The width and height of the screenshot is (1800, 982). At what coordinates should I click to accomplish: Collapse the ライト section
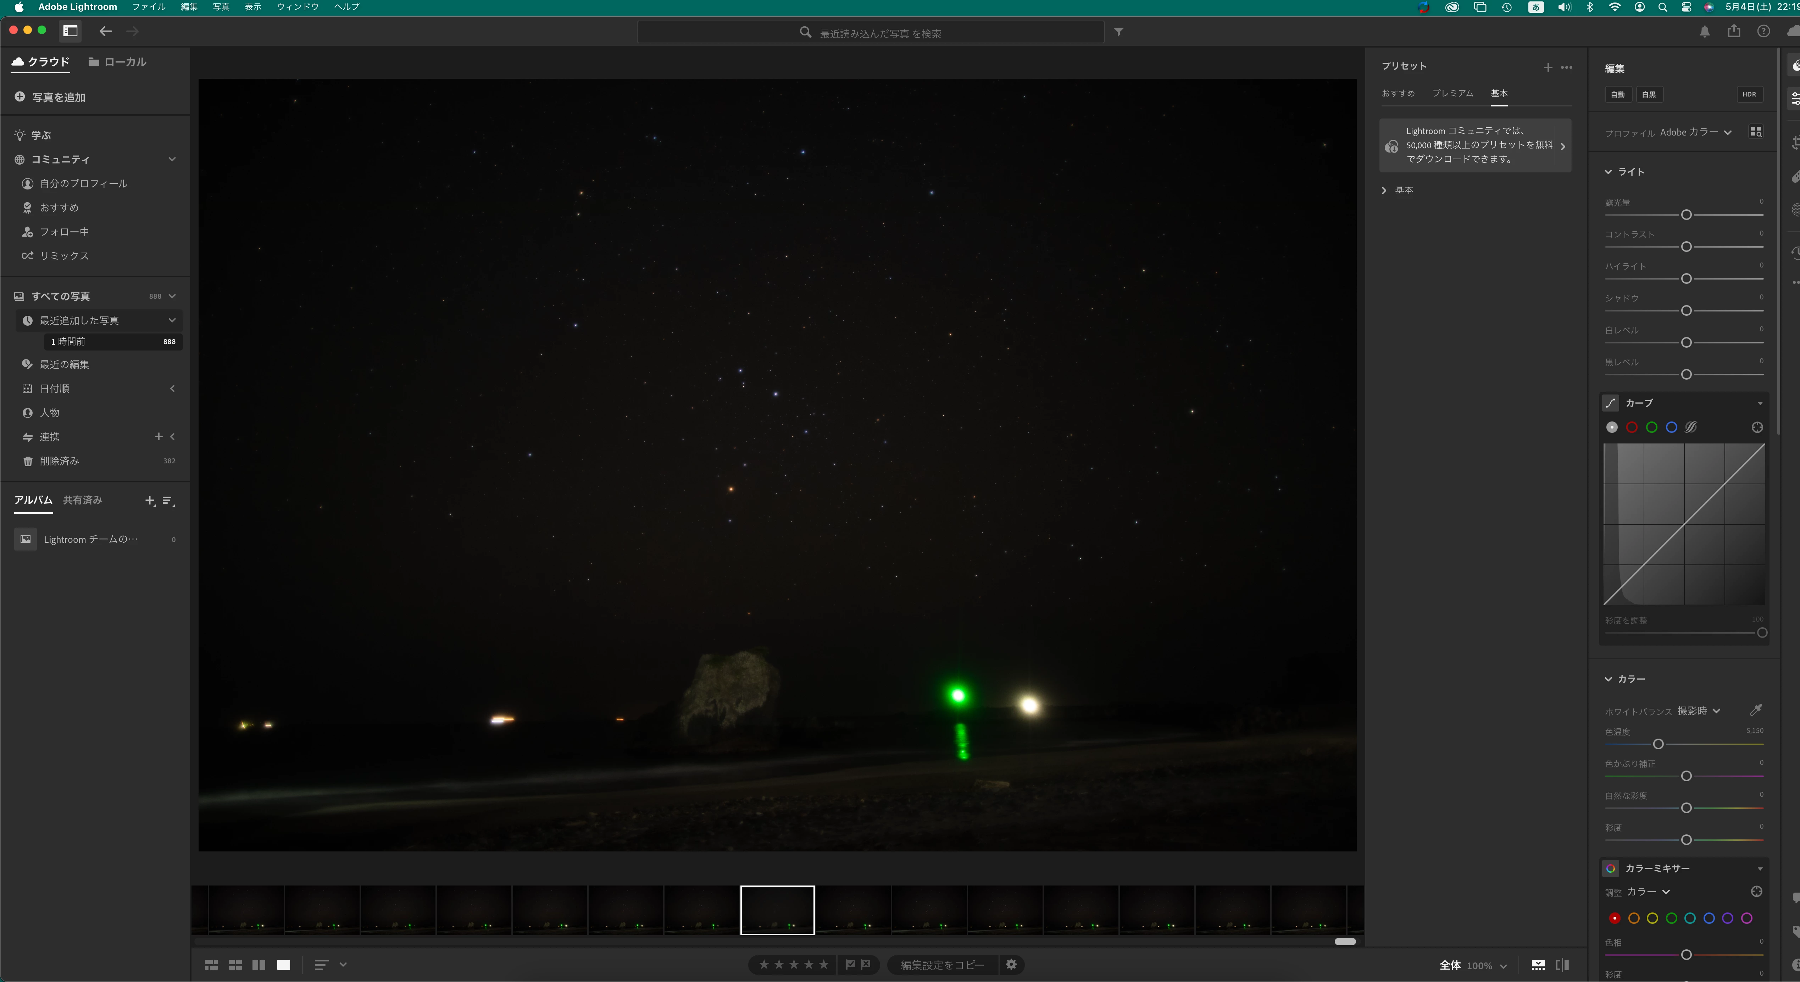tap(1608, 172)
